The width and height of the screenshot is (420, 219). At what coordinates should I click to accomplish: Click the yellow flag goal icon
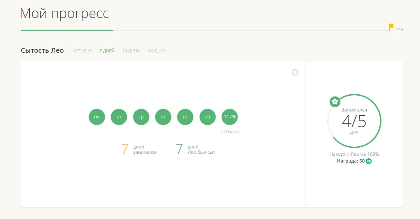[x=391, y=27]
